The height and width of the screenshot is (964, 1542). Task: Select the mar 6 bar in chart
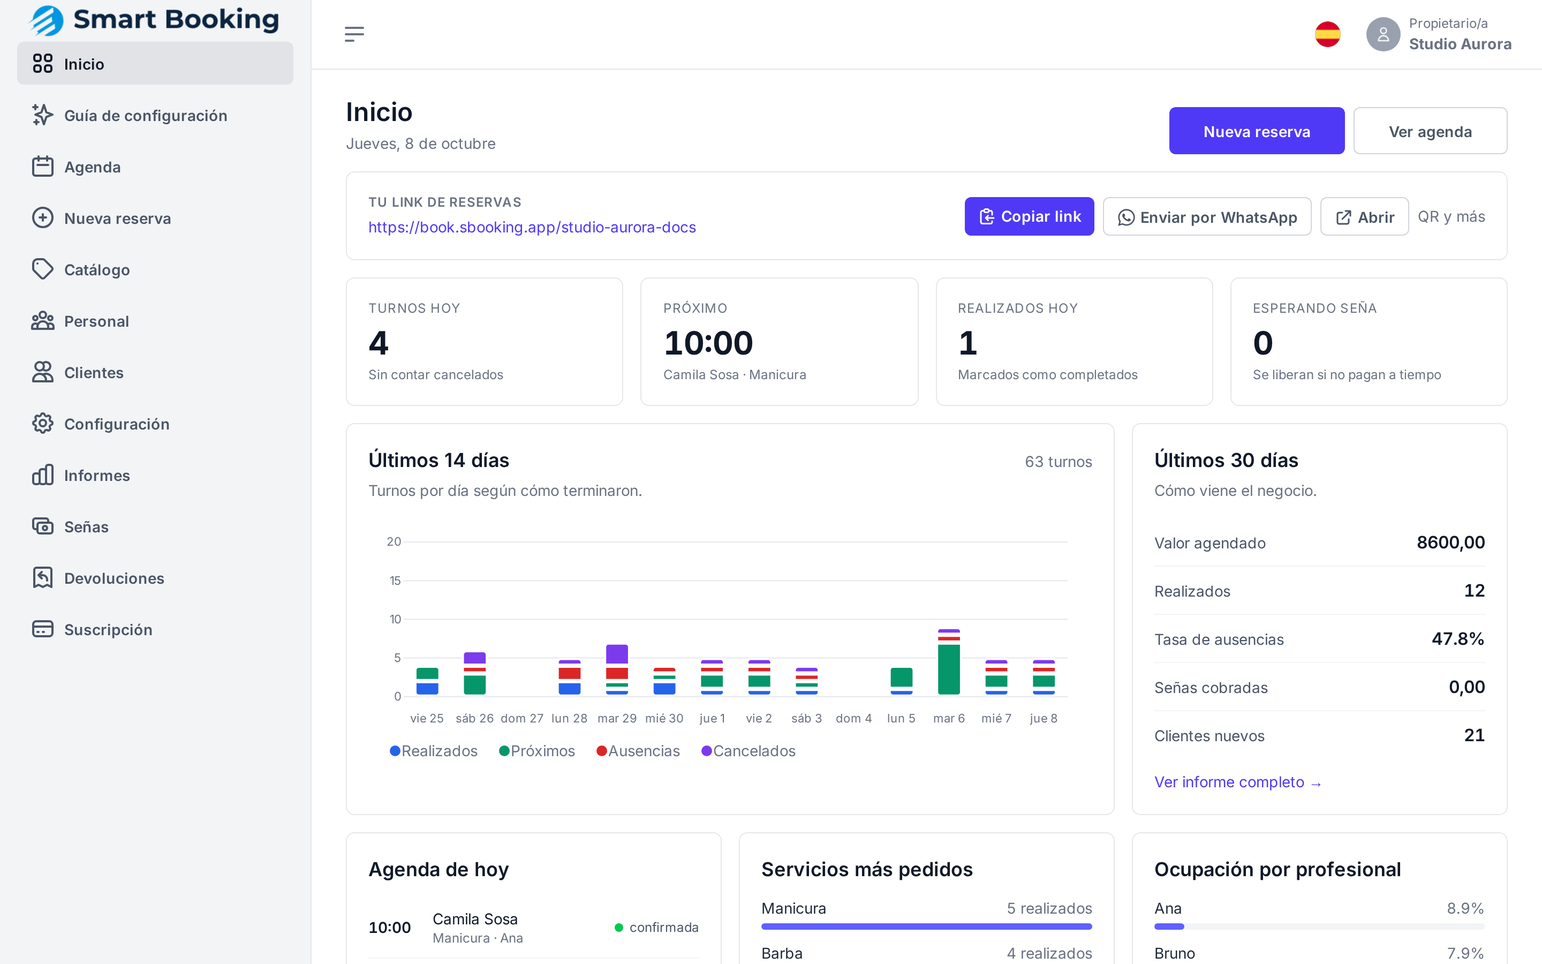(949, 662)
